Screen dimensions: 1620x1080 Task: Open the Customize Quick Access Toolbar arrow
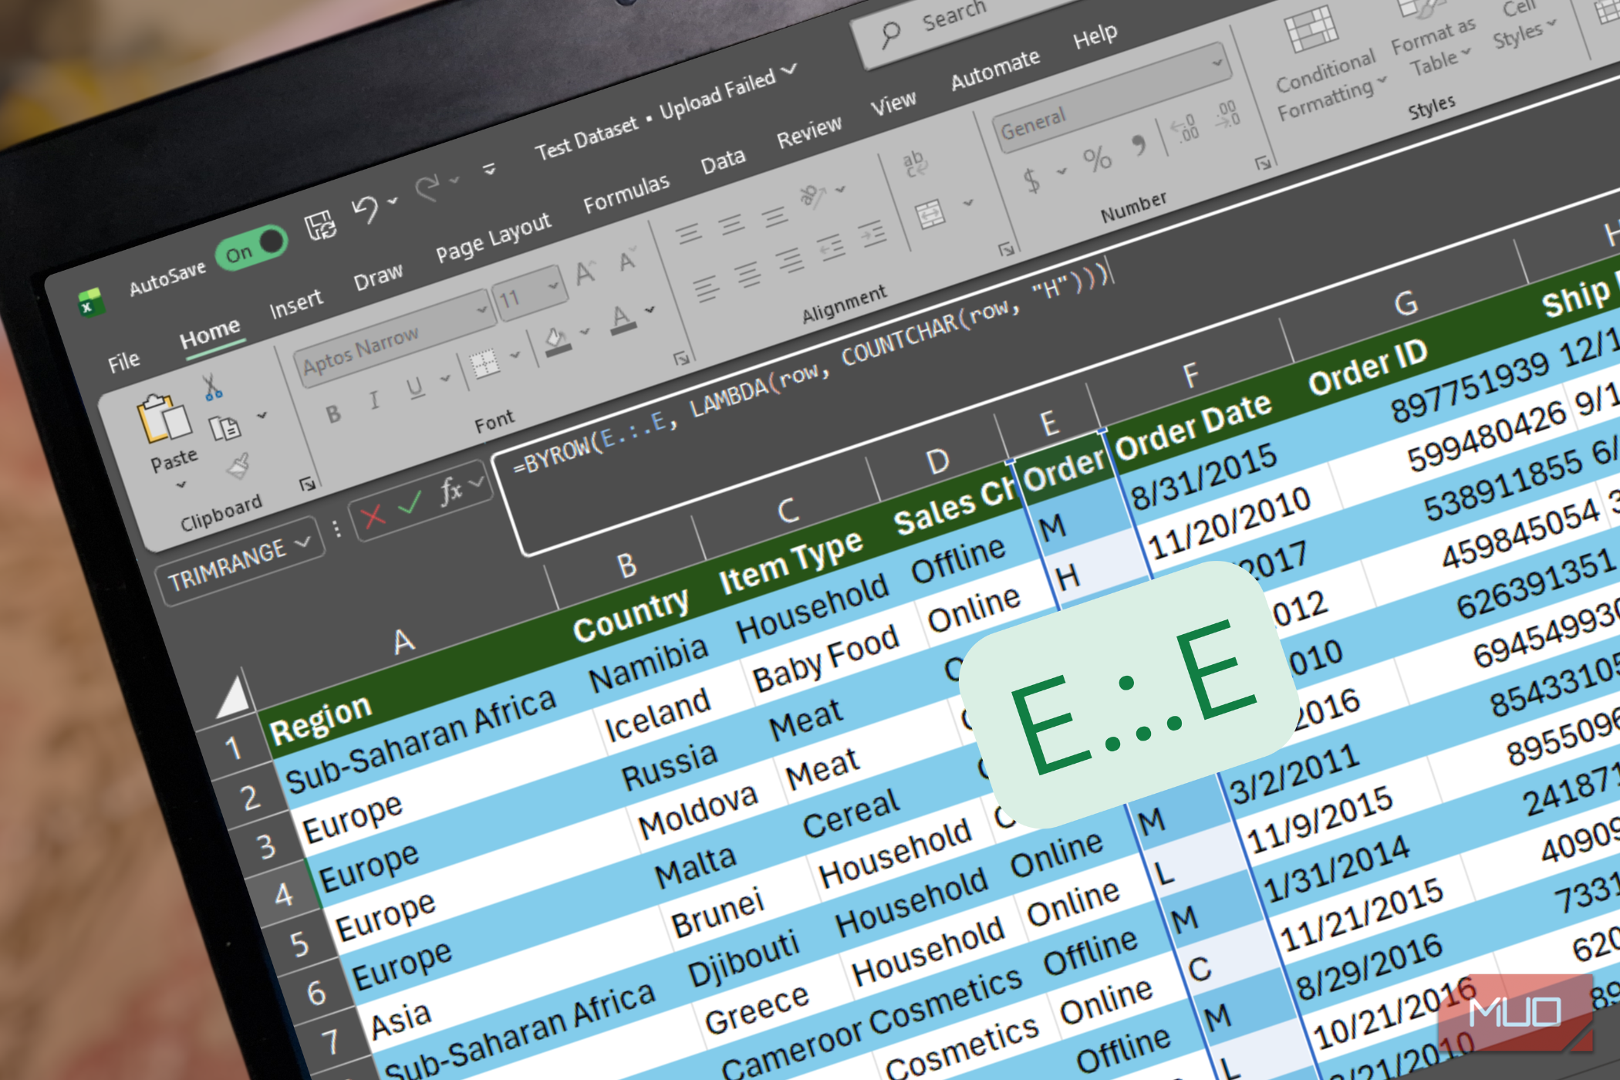pos(489,169)
